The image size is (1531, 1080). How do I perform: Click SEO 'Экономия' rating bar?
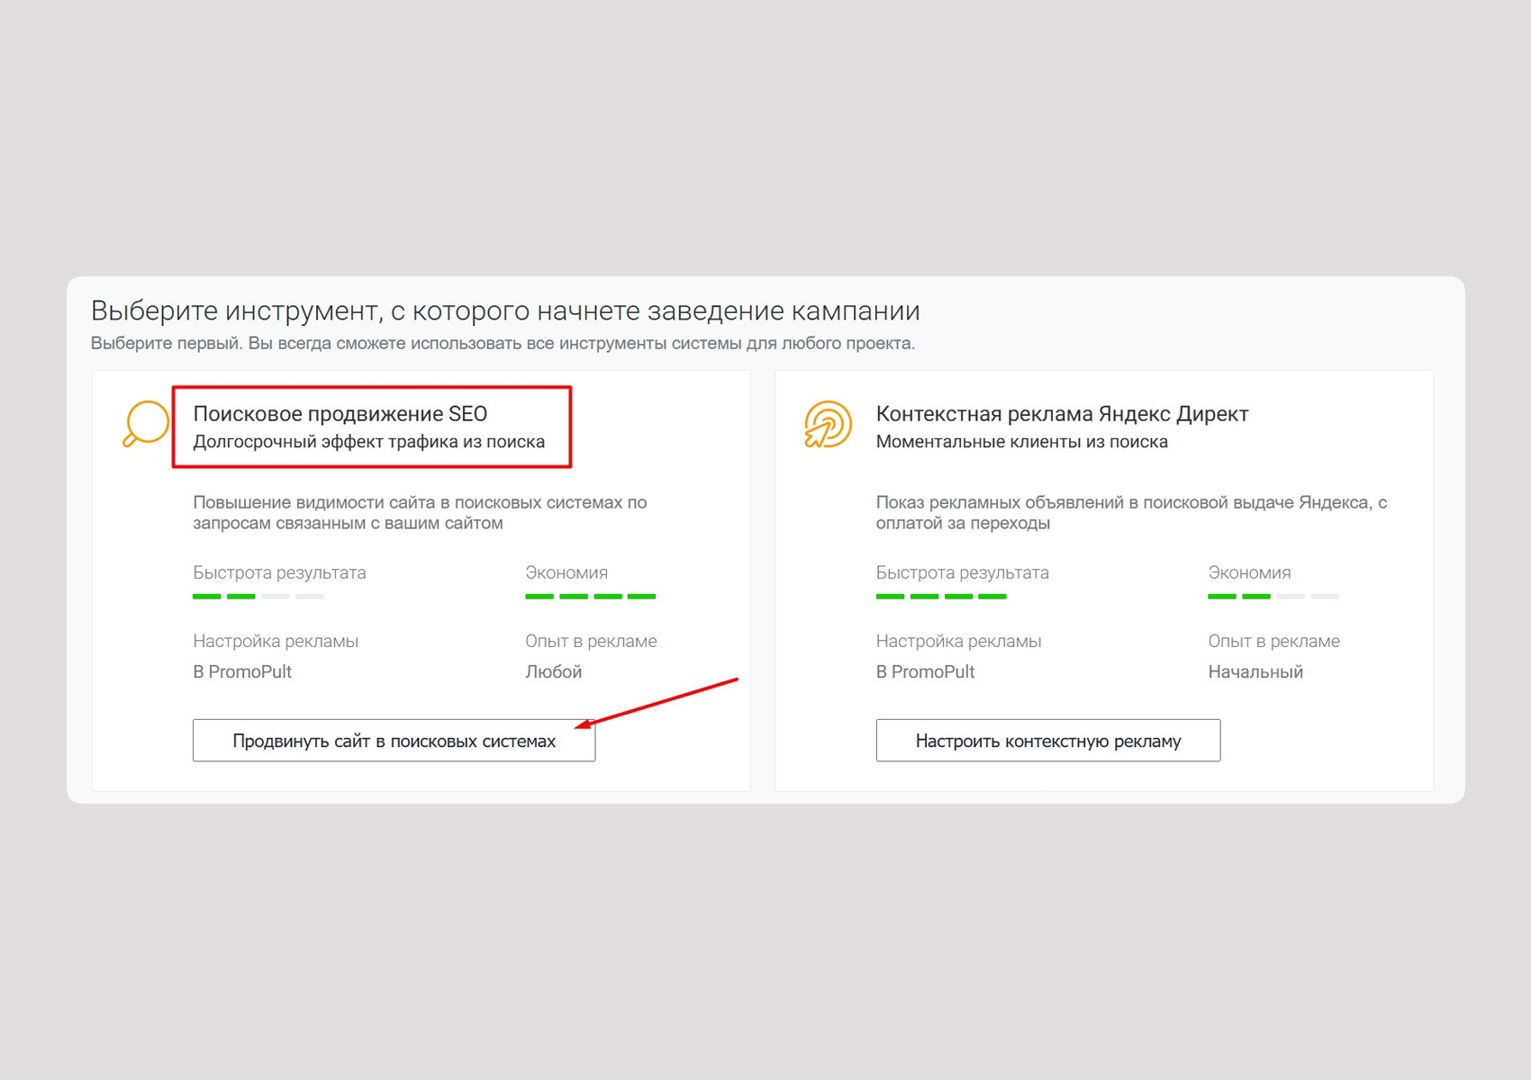(590, 596)
